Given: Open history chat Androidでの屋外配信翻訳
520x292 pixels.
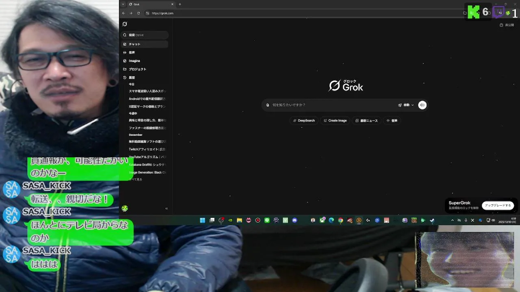Looking at the screenshot, I should (147, 99).
